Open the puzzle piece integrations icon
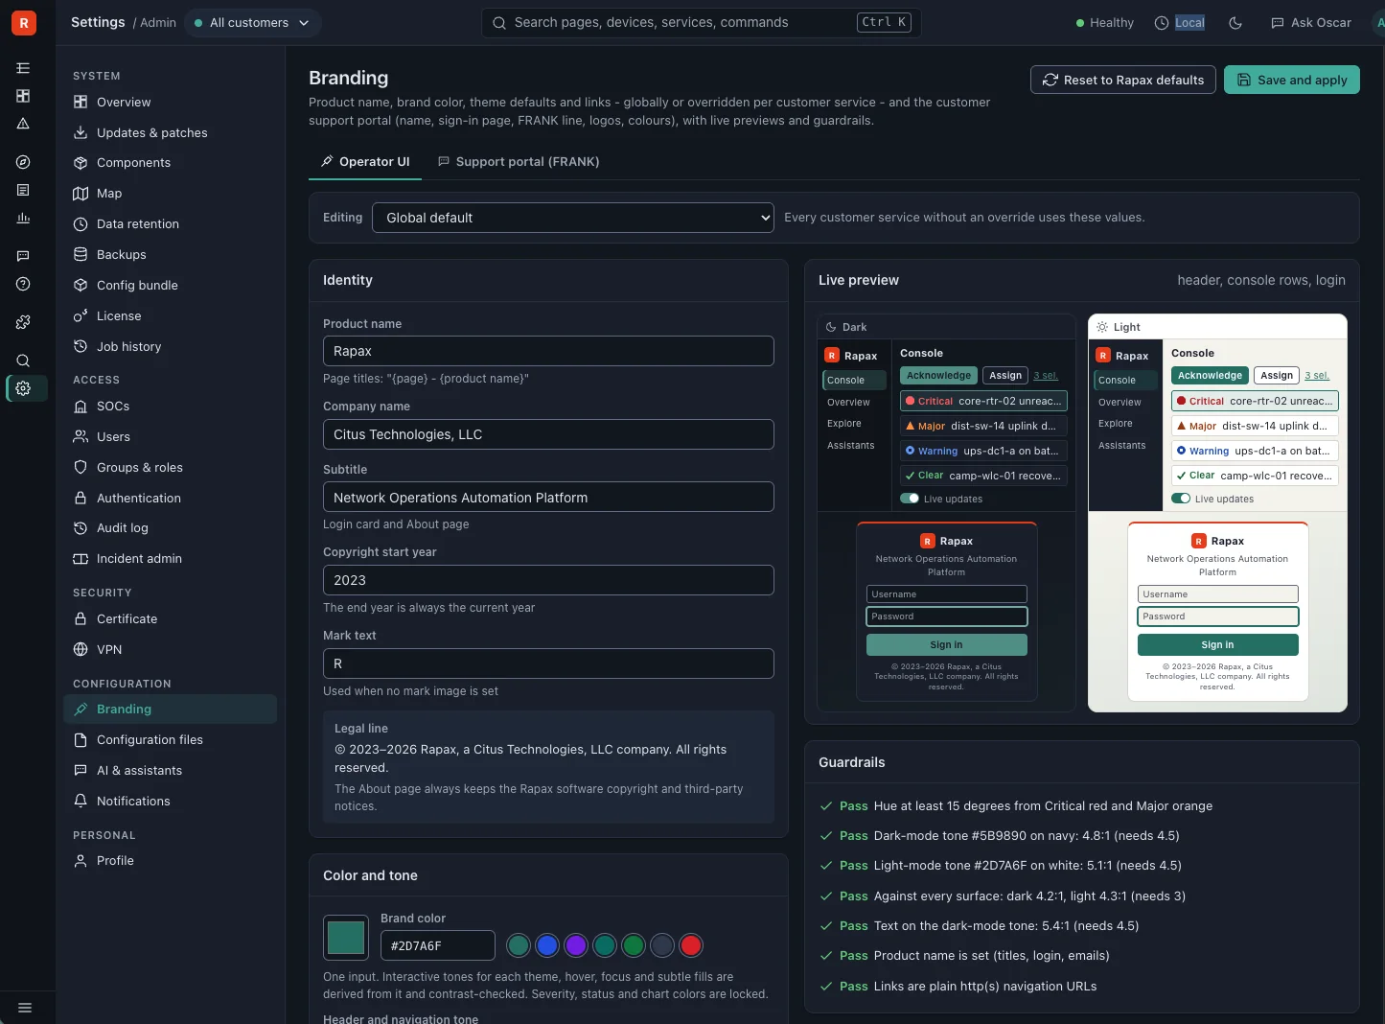This screenshot has width=1385, height=1024. [23, 322]
